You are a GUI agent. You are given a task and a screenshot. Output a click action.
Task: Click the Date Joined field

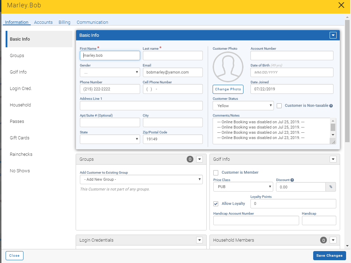[x=292, y=89]
